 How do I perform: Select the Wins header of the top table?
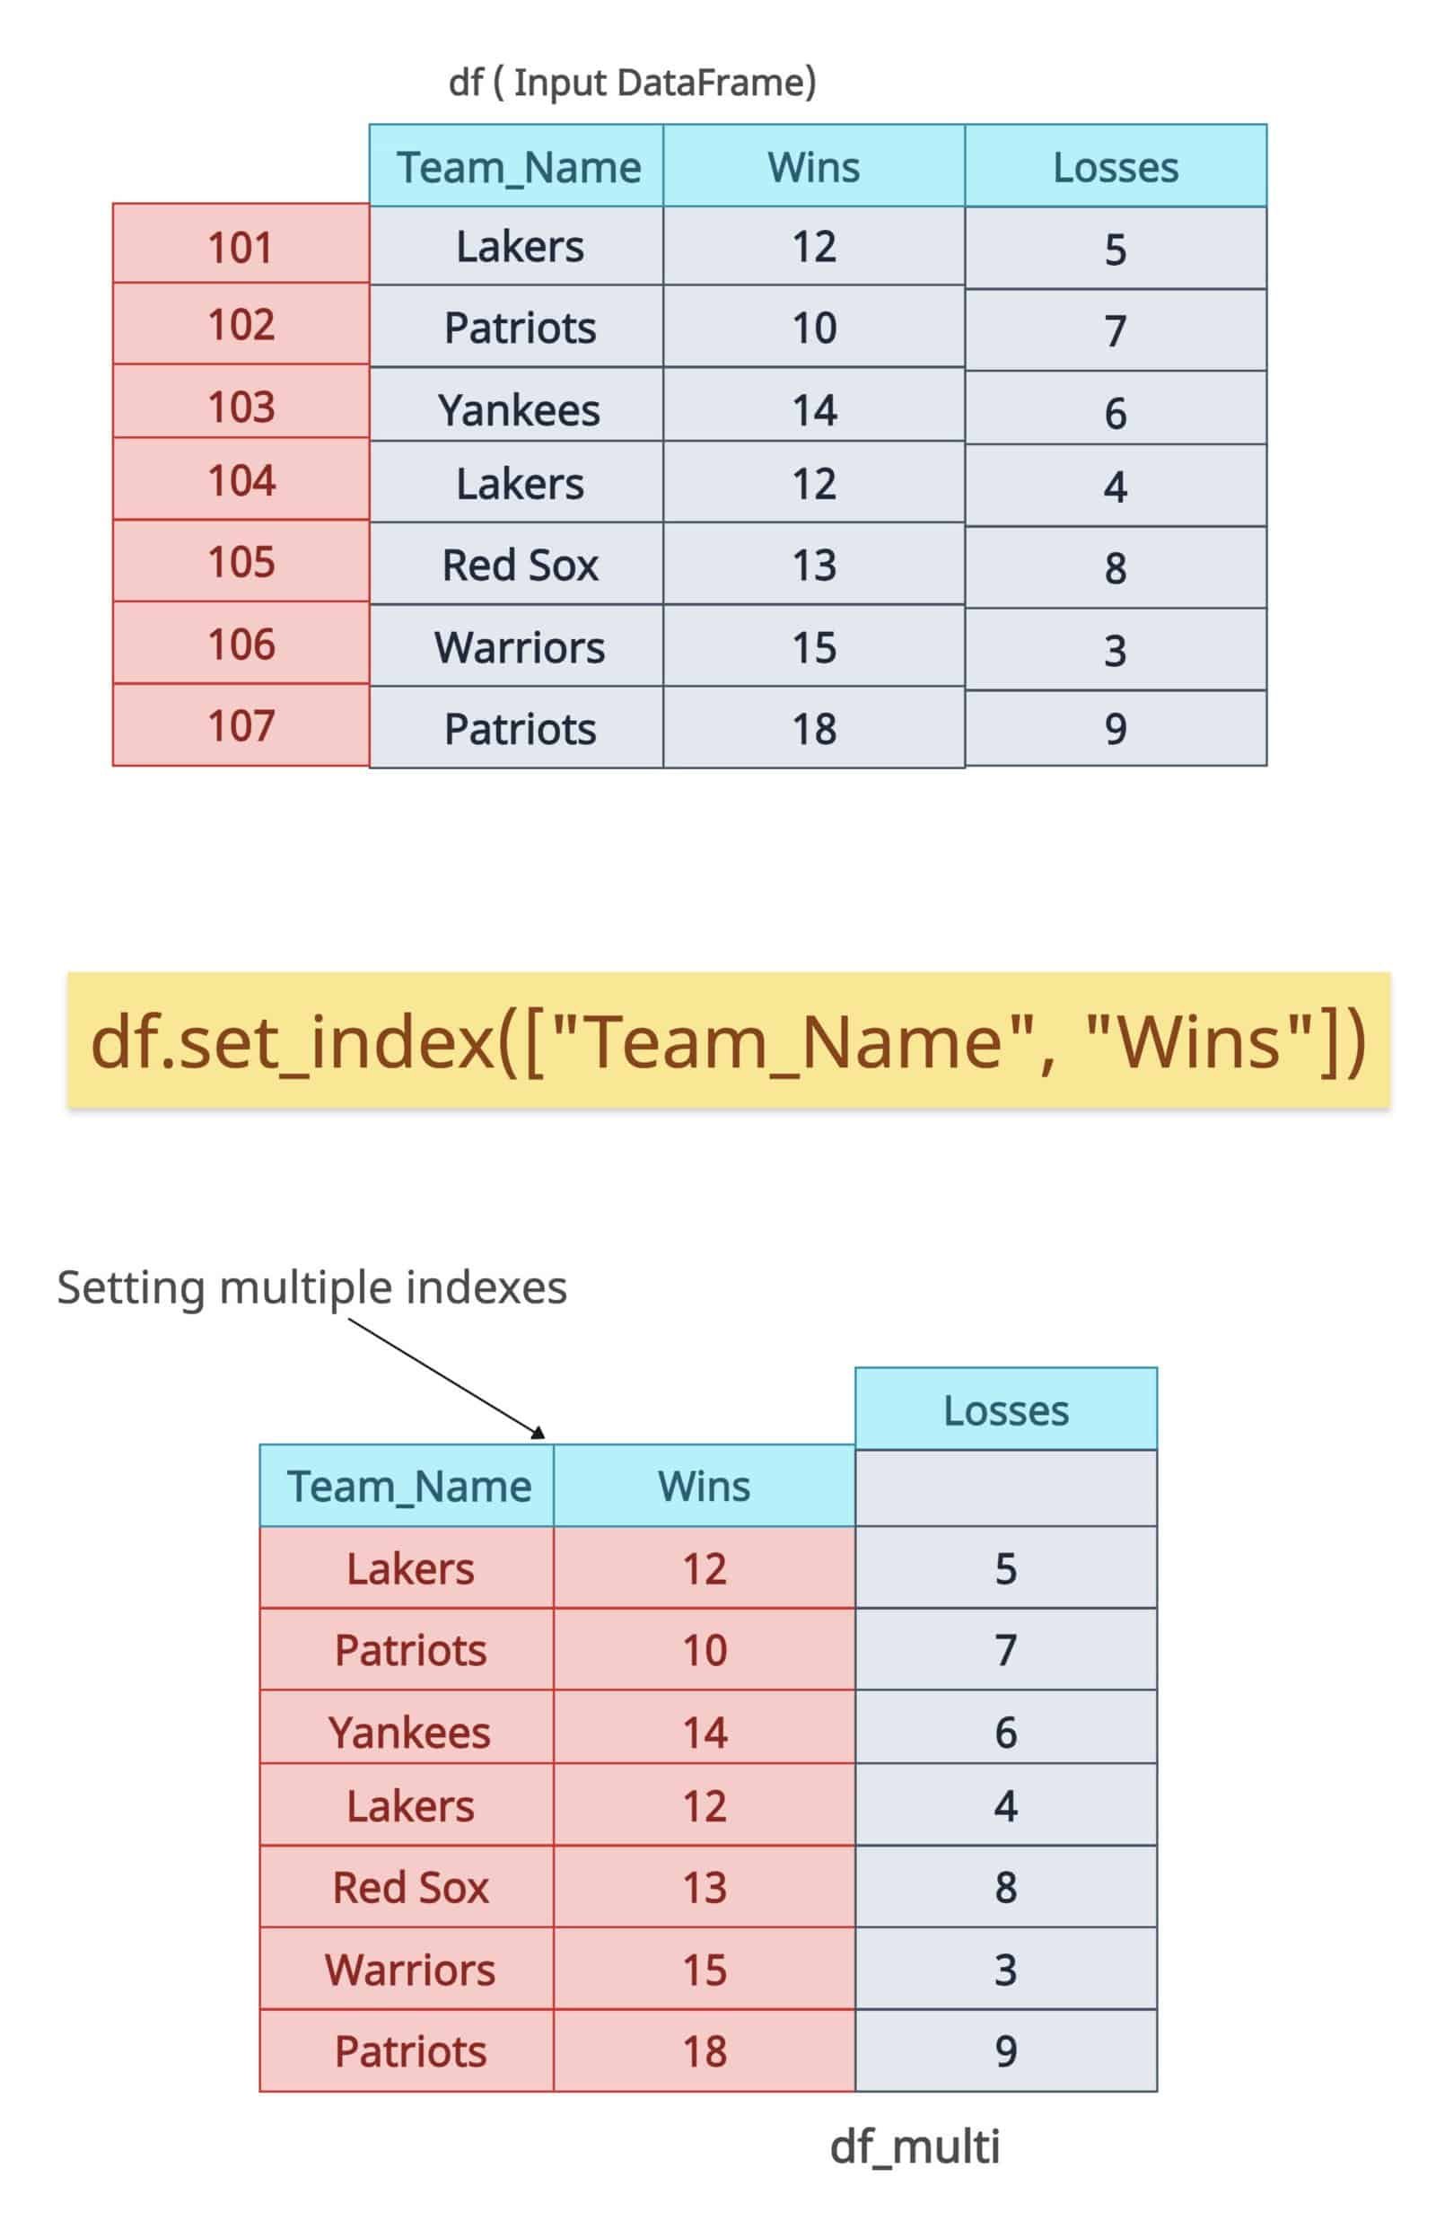[x=813, y=168]
